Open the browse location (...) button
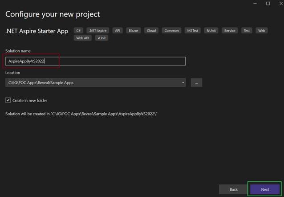This screenshot has width=284, height=197. (x=196, y=82)
